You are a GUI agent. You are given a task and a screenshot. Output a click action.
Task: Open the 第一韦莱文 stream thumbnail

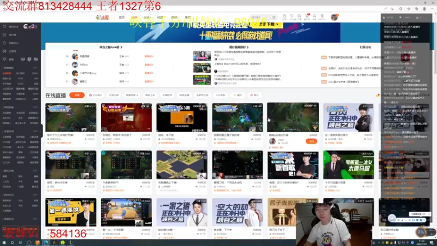(x=71, y=212)
